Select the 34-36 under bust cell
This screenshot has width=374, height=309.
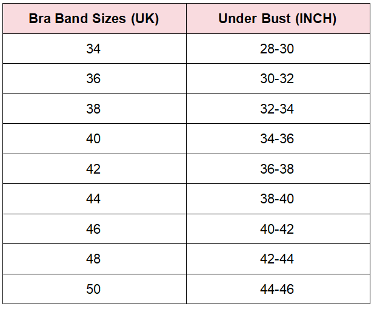click(278, 139)
